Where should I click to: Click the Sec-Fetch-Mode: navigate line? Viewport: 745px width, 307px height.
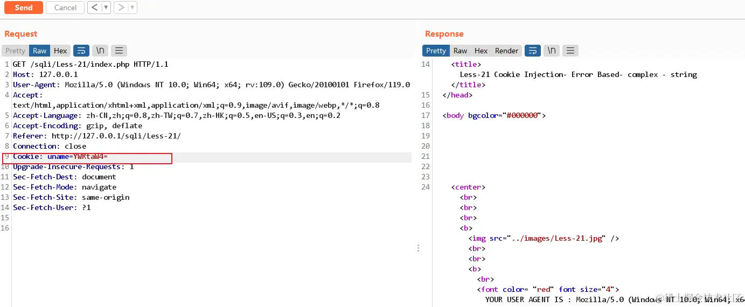[x=65, y=187]
